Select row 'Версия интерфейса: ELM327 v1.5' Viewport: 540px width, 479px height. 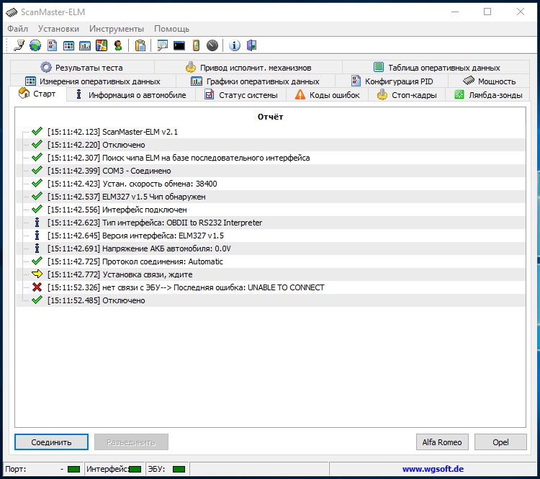(270, 236)
